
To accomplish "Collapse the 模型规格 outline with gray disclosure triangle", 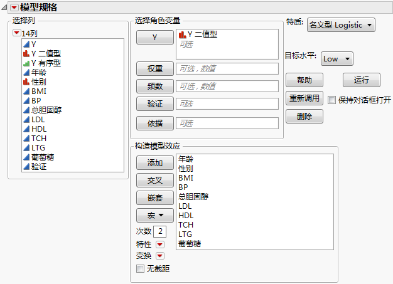I will (x=4, y=8).
